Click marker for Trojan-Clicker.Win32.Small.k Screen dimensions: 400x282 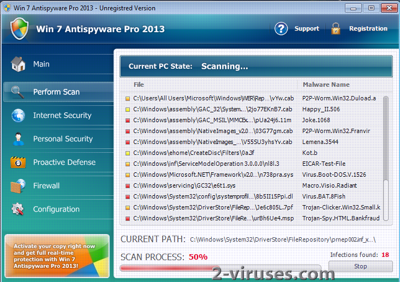tap(128, 208)
